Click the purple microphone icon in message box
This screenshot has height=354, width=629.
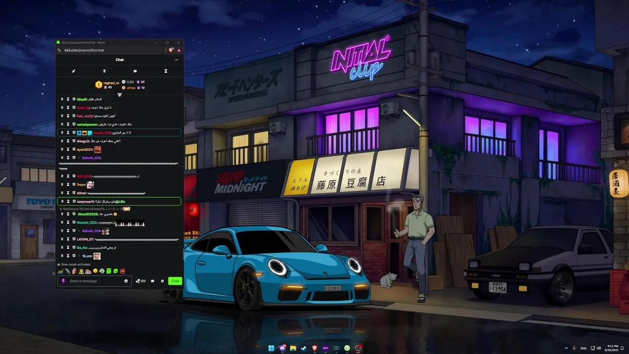coord(63,281)
